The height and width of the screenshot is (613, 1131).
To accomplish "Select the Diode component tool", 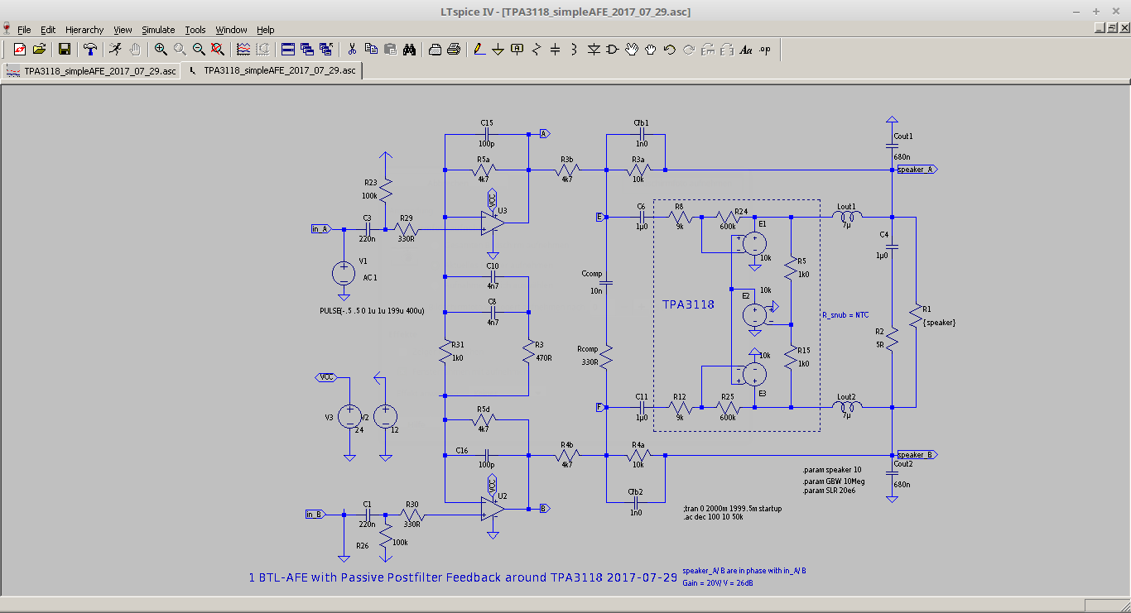I will [x=594, y=50].
